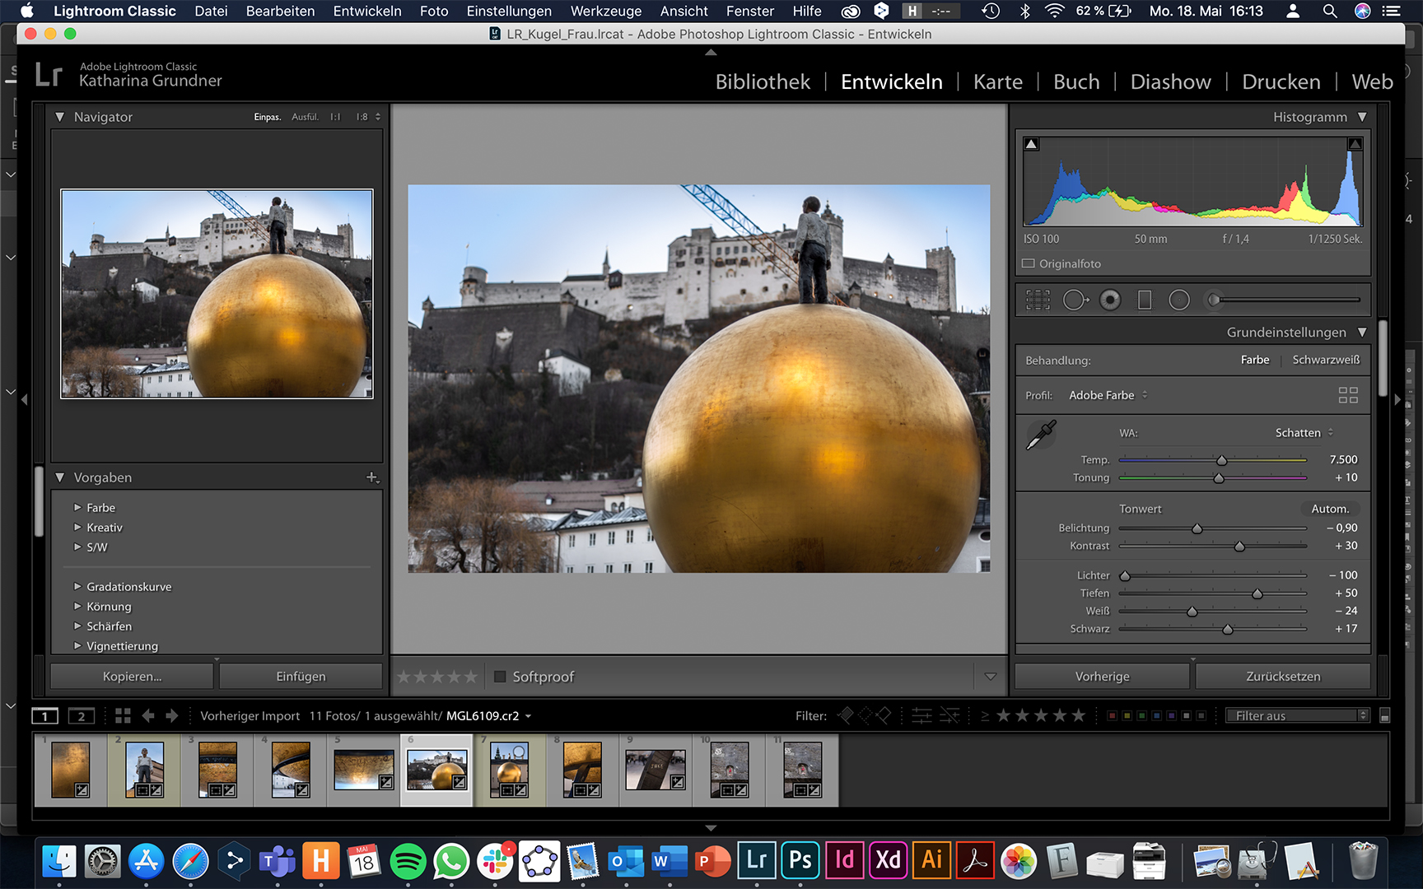The width and height of the screenshot is (1423, 889).
Task: Switch to the Bibliothek module
Action: [763, 82]
